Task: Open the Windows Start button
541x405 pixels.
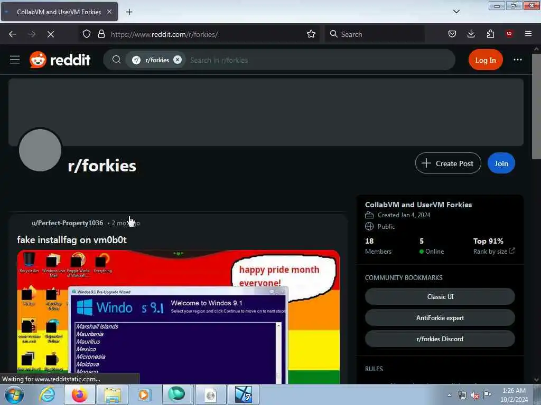Action: click(x=14, y=394)
